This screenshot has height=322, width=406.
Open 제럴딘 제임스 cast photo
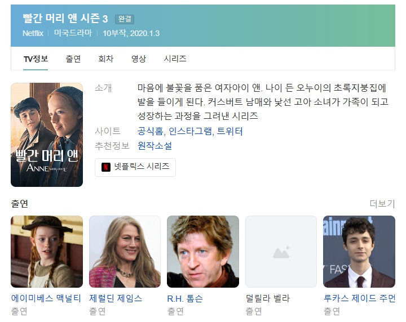(x=125, y=252)
